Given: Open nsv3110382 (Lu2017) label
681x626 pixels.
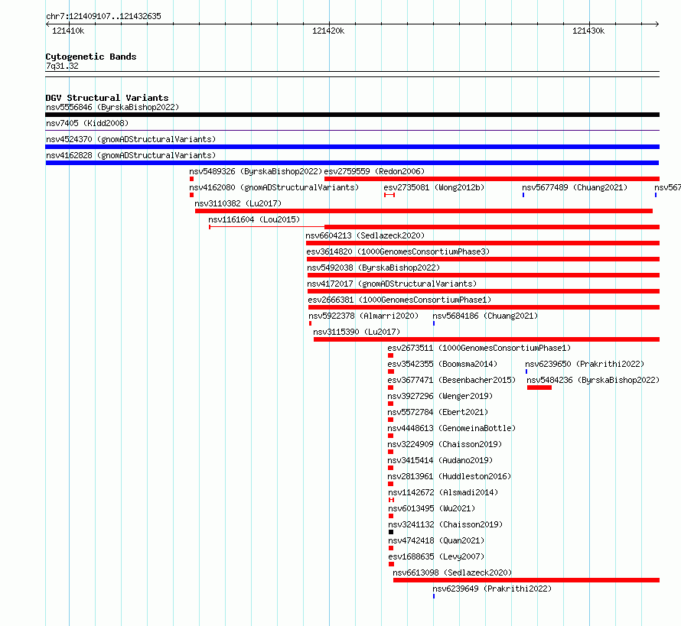Looking at the screenshot, I should click(238, 203).
